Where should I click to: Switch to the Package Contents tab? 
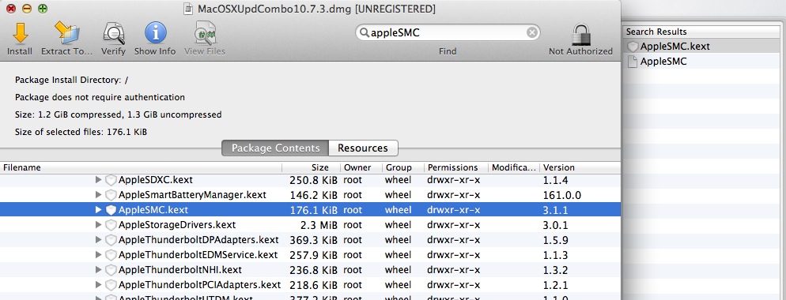[x=275, y=148]
